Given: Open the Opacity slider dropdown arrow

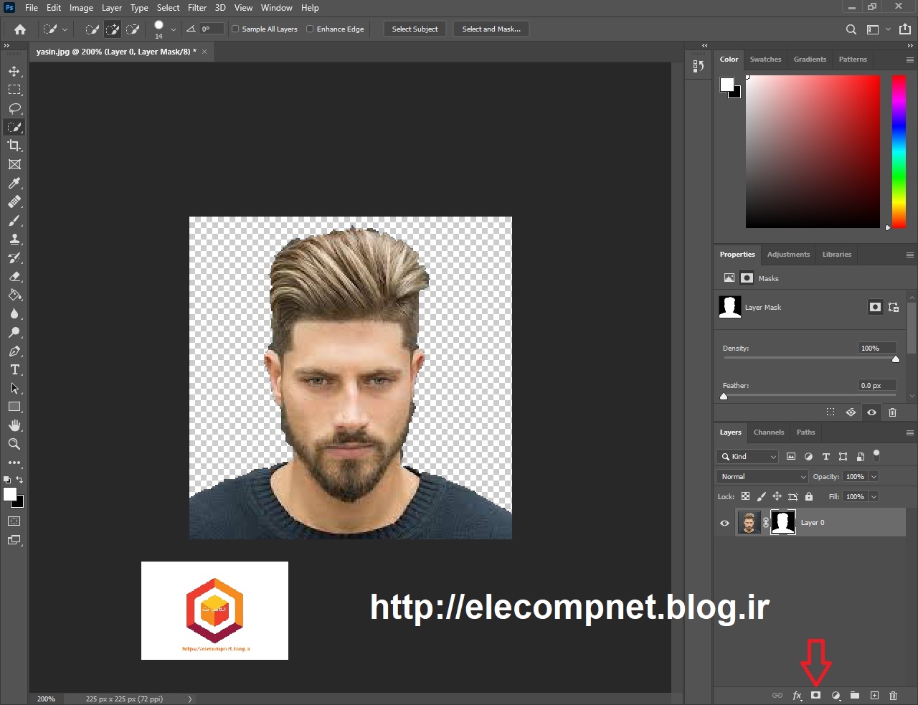Looking at the screenshot, I should point(874,476).
